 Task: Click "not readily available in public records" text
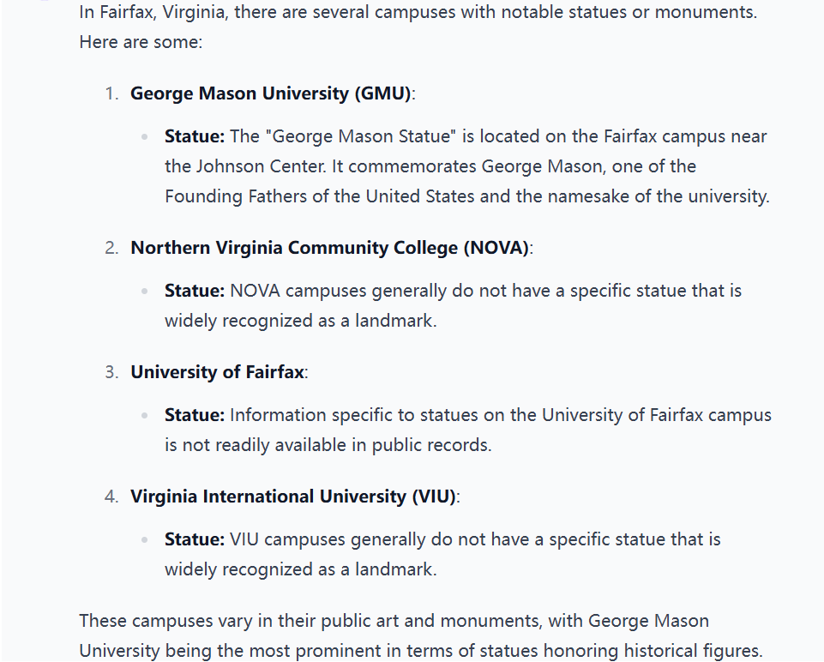(336, 445)
